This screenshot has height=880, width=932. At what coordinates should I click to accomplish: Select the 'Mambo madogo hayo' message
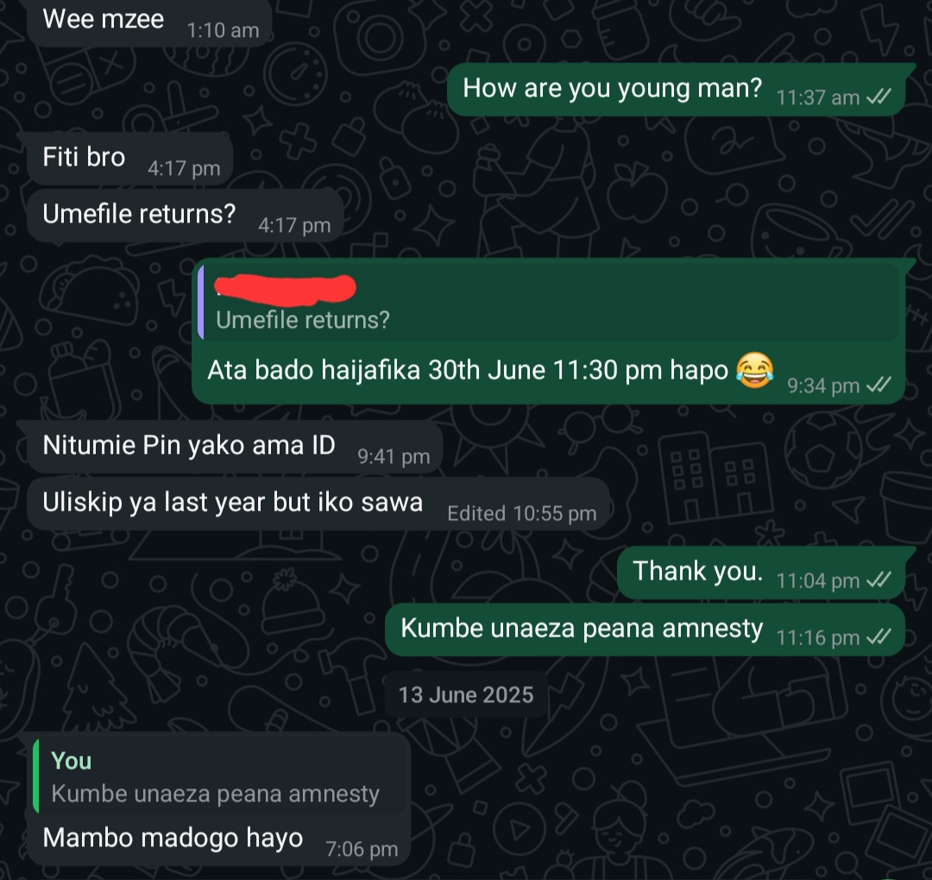173,838
